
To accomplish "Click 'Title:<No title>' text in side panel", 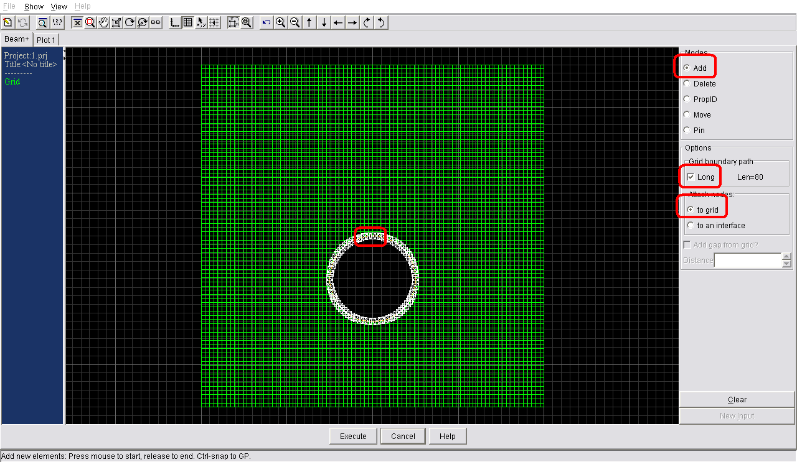I will pyautogui.click(x=31, y=65).
